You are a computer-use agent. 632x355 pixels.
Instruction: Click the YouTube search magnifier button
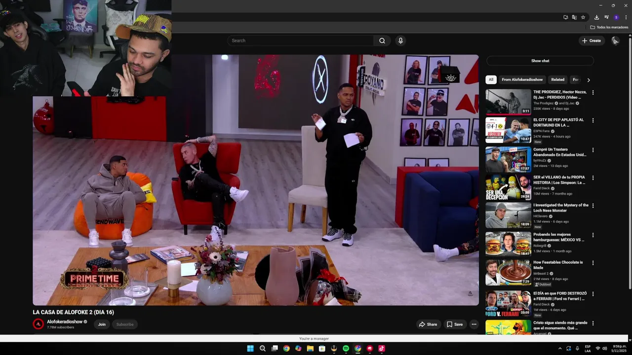click(x=382, y=40)
